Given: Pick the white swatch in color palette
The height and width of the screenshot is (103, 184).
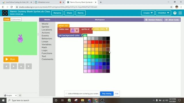Looking at the screenshot, I should click(85, 38).
